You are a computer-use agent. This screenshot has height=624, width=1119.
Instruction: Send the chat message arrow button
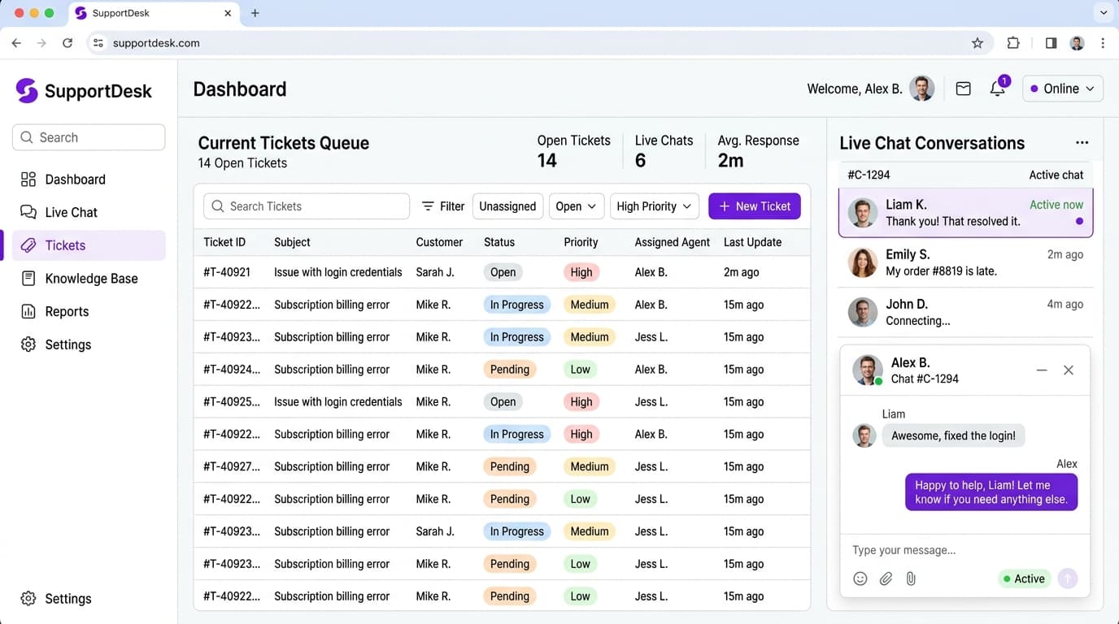click(x=1068, y=578)
